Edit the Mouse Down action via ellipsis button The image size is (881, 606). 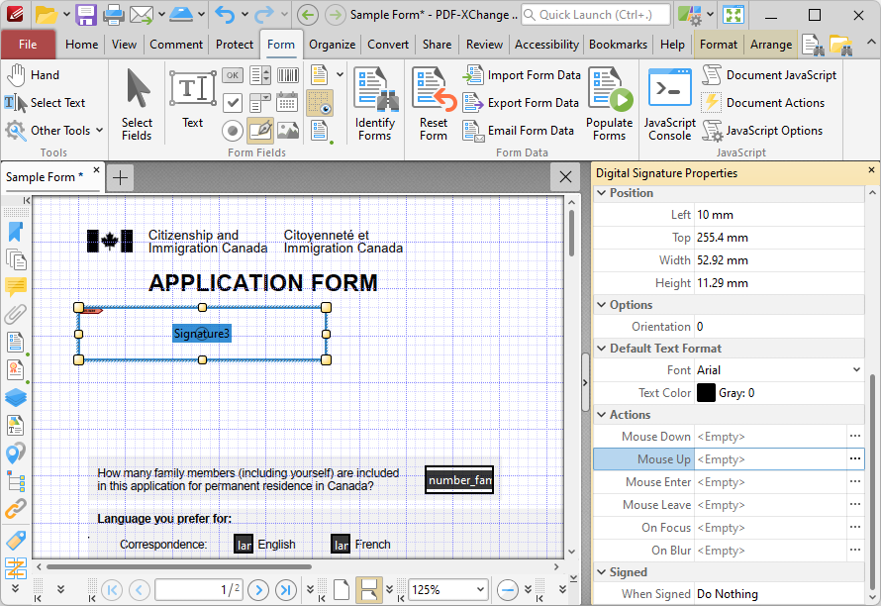tap(855, 437)
